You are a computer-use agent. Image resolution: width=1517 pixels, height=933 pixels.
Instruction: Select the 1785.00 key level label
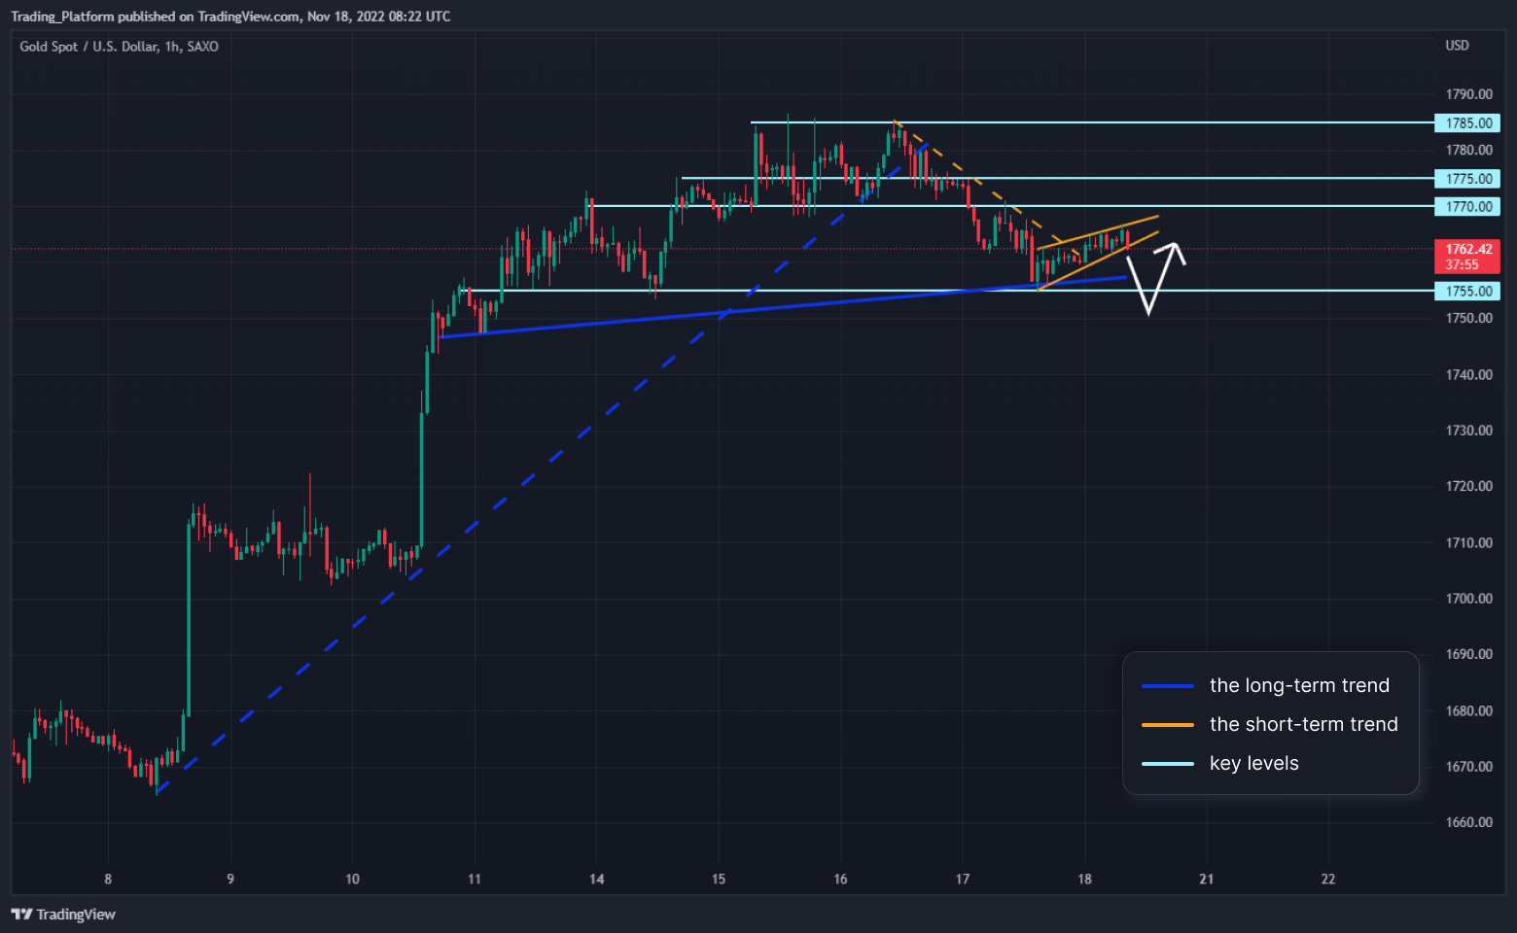1467,123
